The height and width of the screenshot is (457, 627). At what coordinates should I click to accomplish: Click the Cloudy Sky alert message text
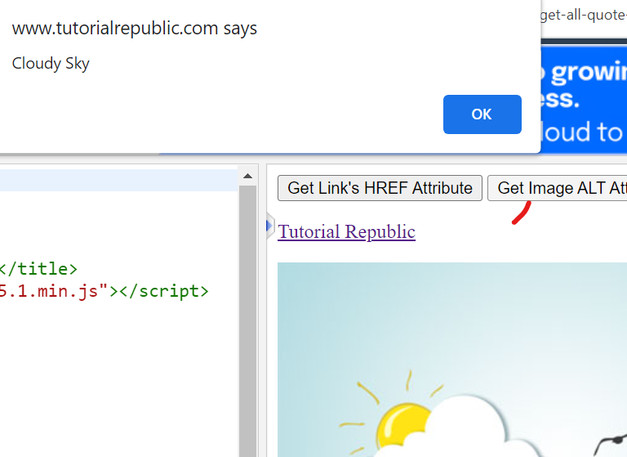pyautogui.click(x=51, y=64)
